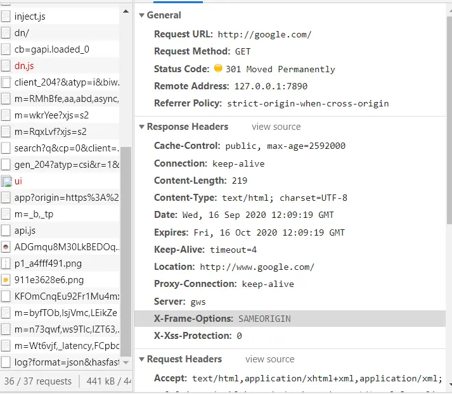The height and width of the screenshot is (394, 452).
Task: Click the image icon next to ui request
Action: click(6, 181)
